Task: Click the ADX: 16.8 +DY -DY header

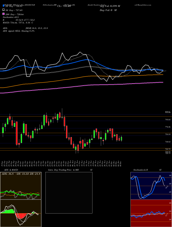Action: [21, 174]
